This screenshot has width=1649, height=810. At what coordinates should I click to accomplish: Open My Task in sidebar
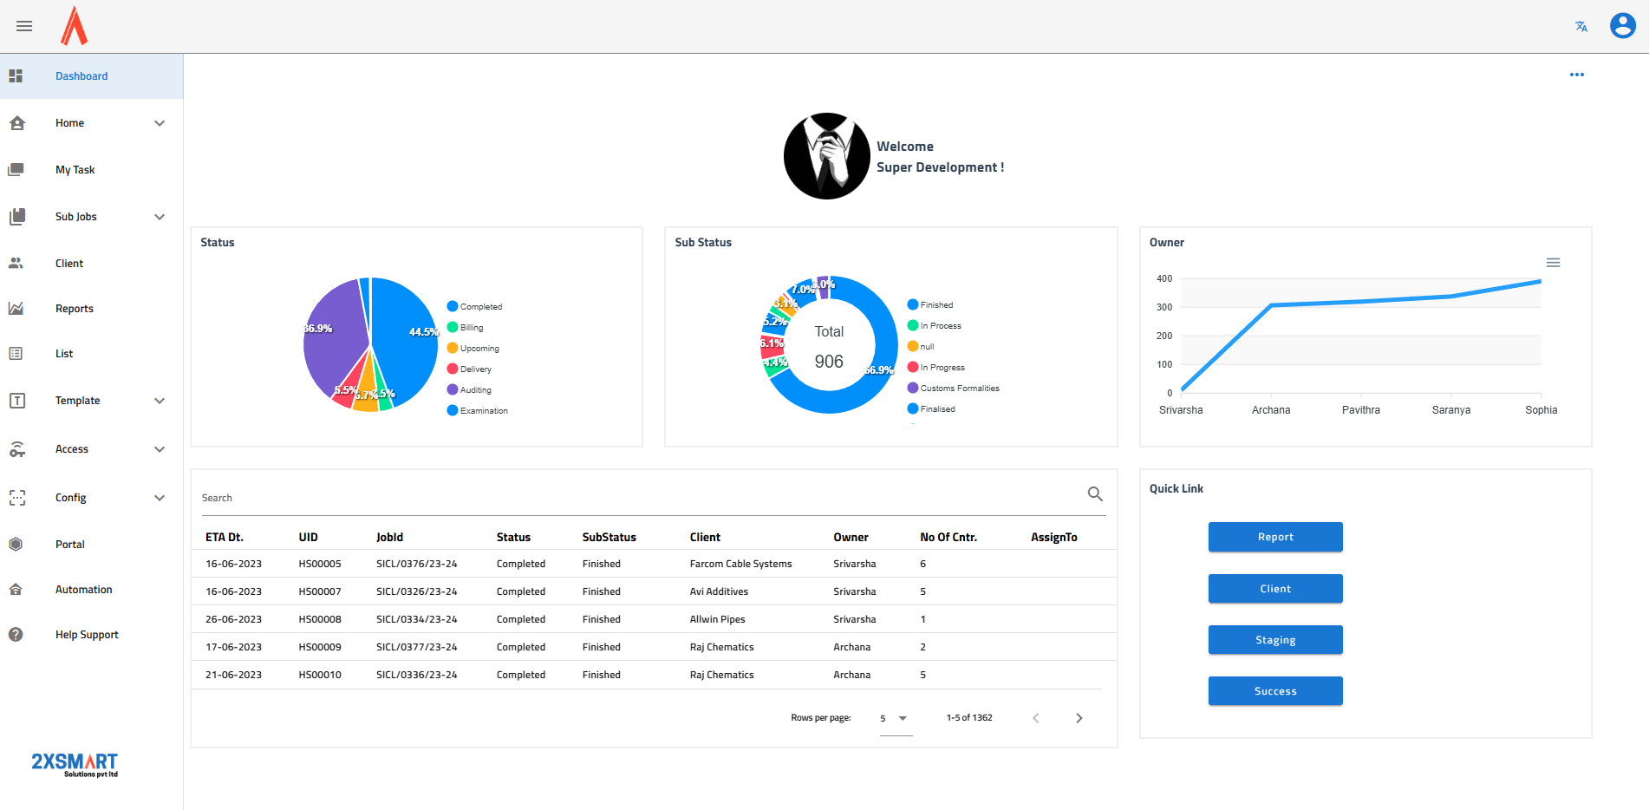click(x=75, y=170)
